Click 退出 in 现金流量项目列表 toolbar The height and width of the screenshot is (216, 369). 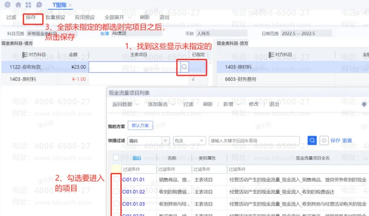click(x=274, y=104)
